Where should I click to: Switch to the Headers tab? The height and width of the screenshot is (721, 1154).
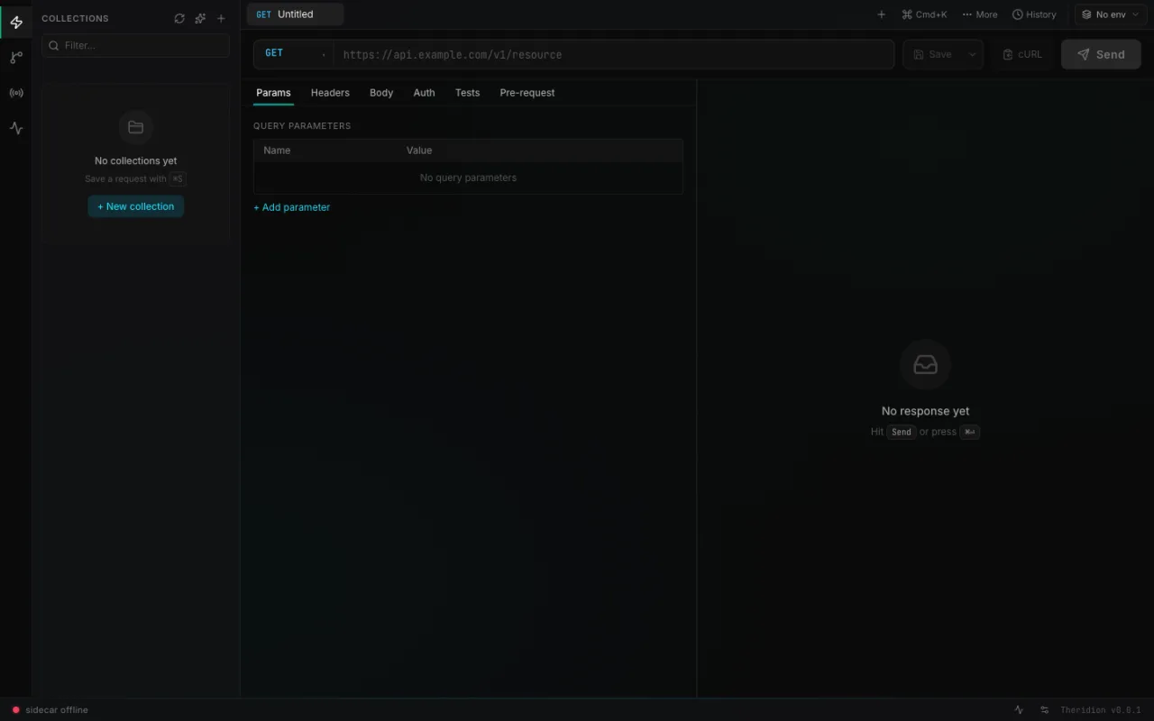point(330,93)
